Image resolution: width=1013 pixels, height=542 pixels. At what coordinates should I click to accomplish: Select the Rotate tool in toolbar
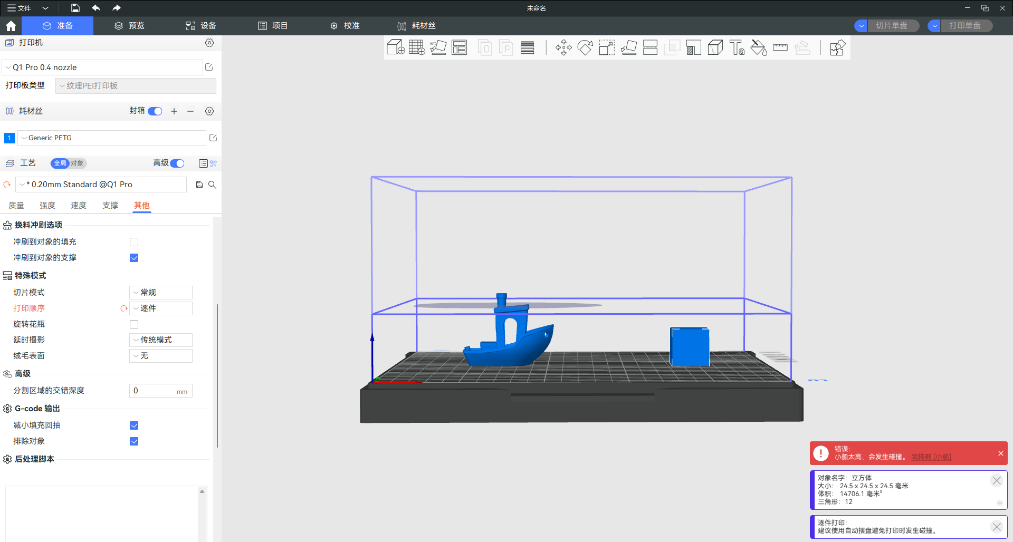pos(585,47)
